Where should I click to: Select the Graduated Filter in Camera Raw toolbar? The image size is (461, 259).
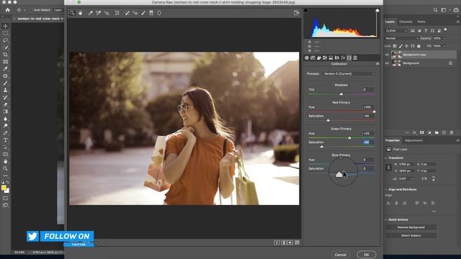151,13
